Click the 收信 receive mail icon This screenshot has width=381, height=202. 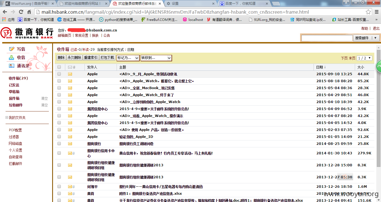[x=11, y=57]
